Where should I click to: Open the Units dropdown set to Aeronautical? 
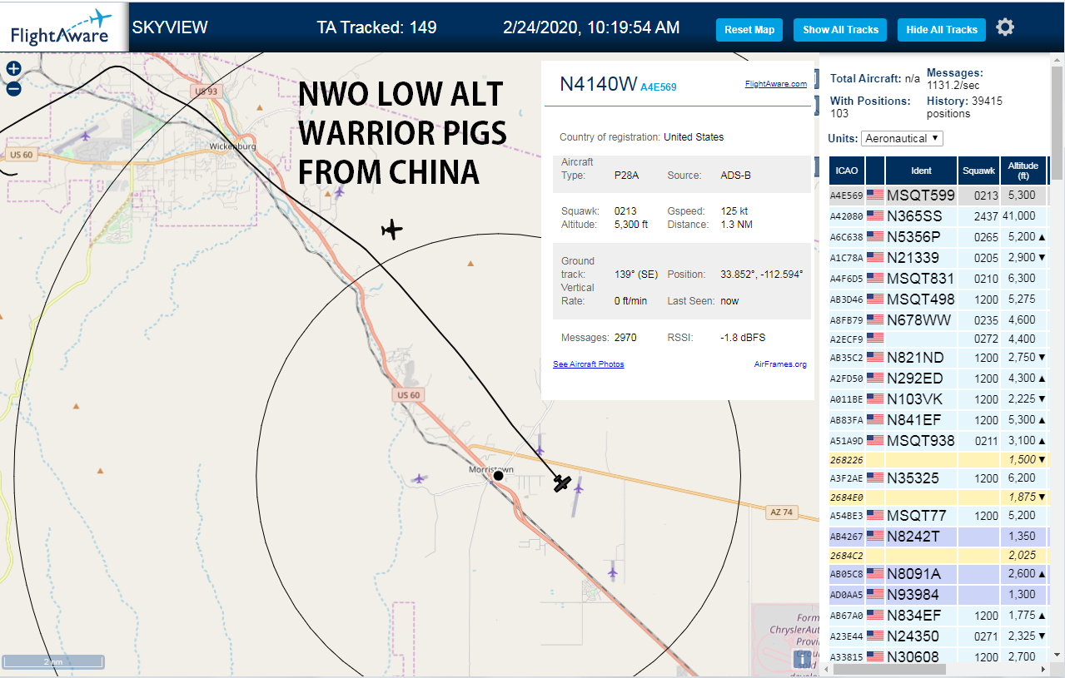903,138
